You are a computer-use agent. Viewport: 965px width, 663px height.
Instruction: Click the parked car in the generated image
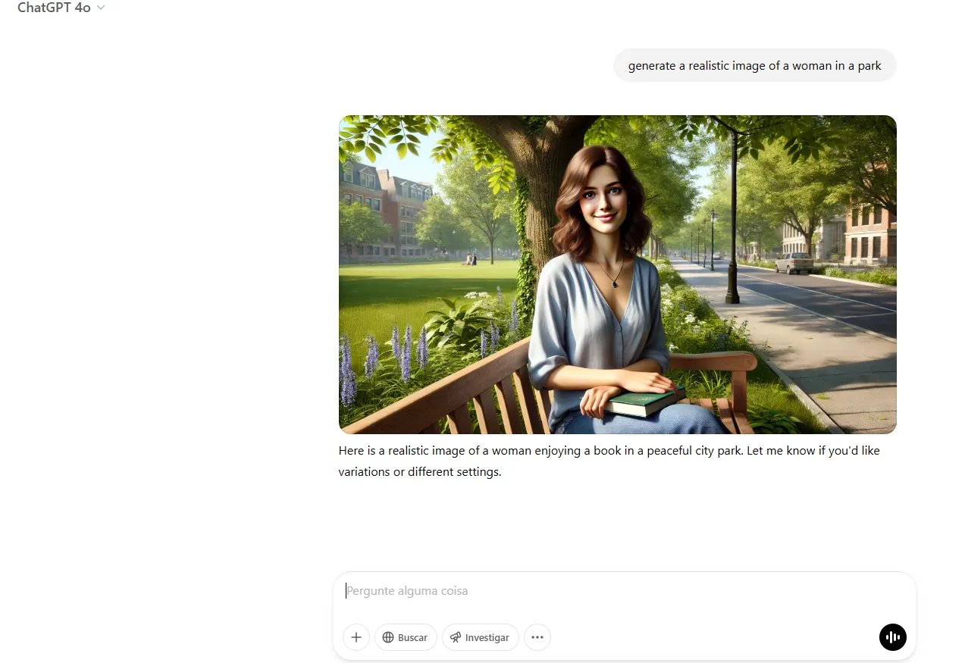794,263
